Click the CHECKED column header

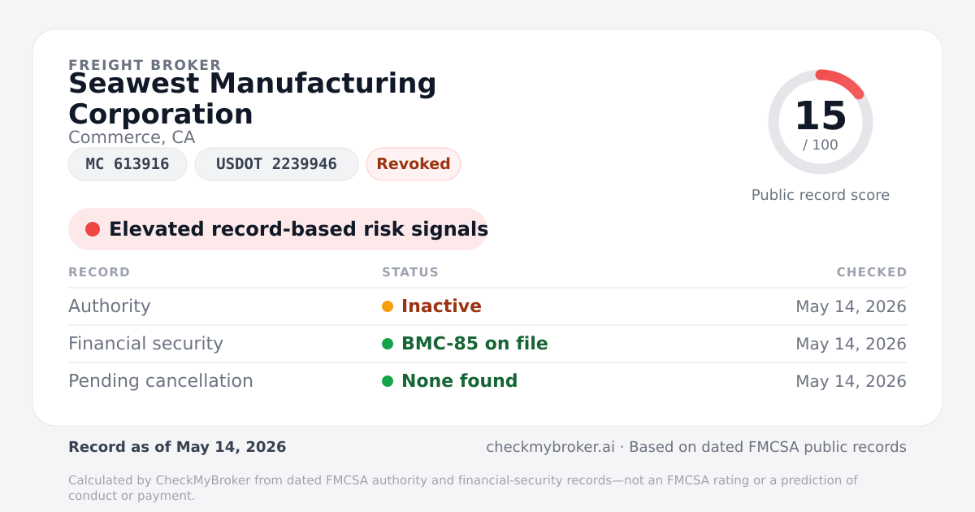pos(872,272)
